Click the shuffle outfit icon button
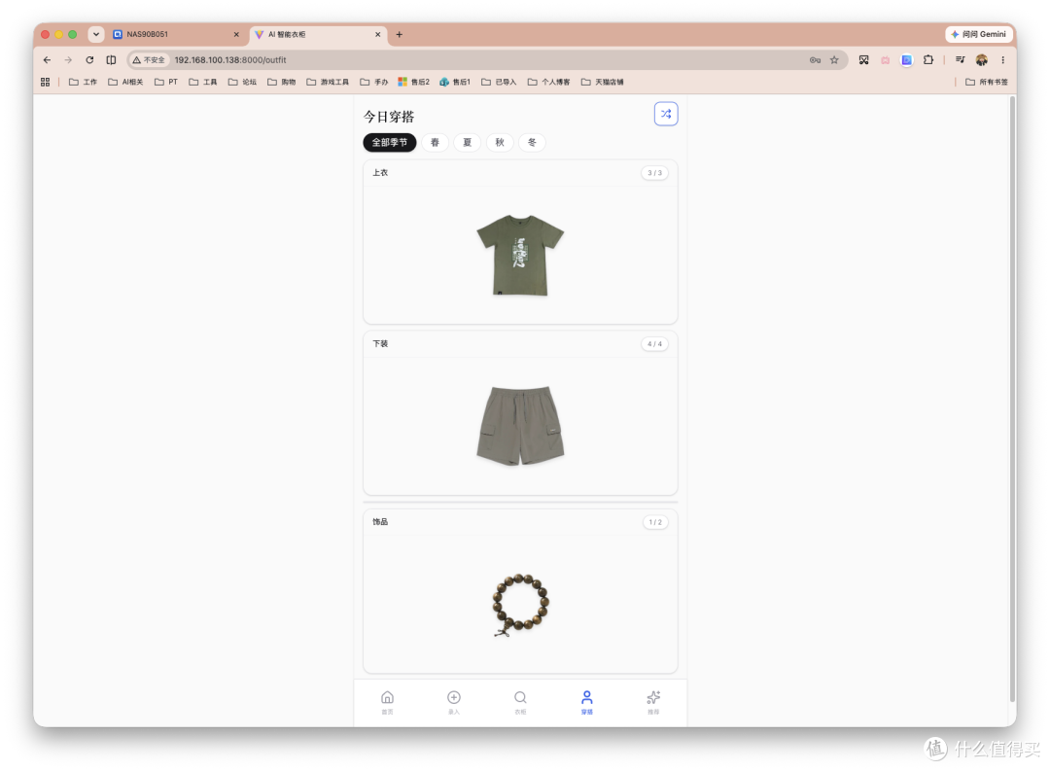The image size is (1050, 771). click(666, 114)
